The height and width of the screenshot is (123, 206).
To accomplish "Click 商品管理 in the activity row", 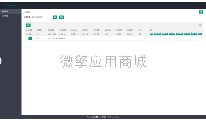I will (x=179, y=34).
